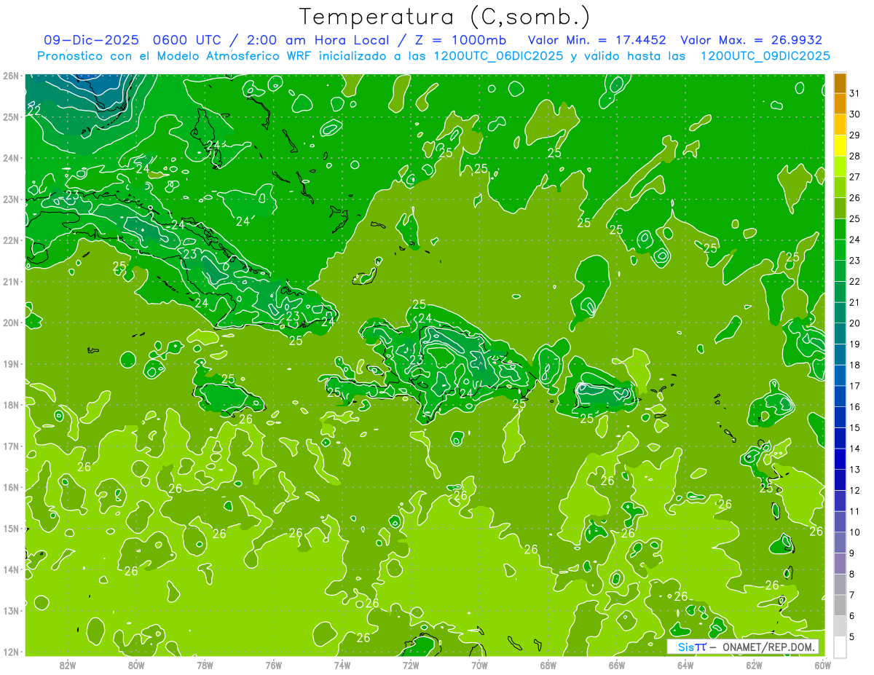This screenshot has height=675, width=874.
Task: Click legend value "31" on the colorbar
Action: tap(855, 93)
